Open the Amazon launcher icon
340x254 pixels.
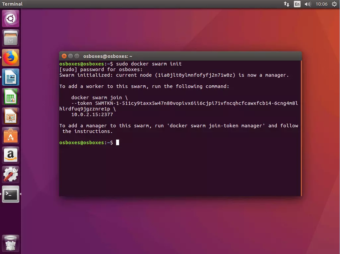pos(10,155)
